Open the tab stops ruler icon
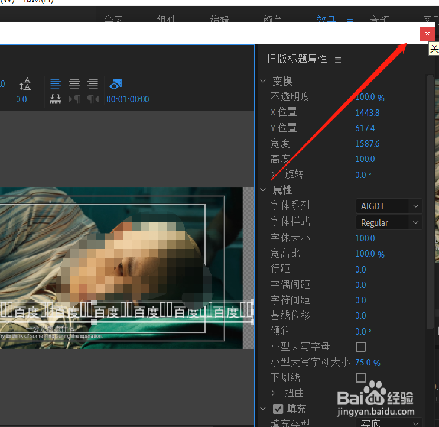The image size is (439, 427). [x=56, y=99]
